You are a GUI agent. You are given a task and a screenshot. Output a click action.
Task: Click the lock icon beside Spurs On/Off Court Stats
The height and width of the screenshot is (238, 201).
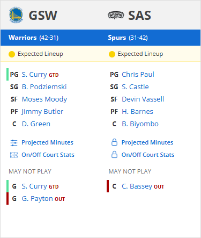[x=114, y=155]
